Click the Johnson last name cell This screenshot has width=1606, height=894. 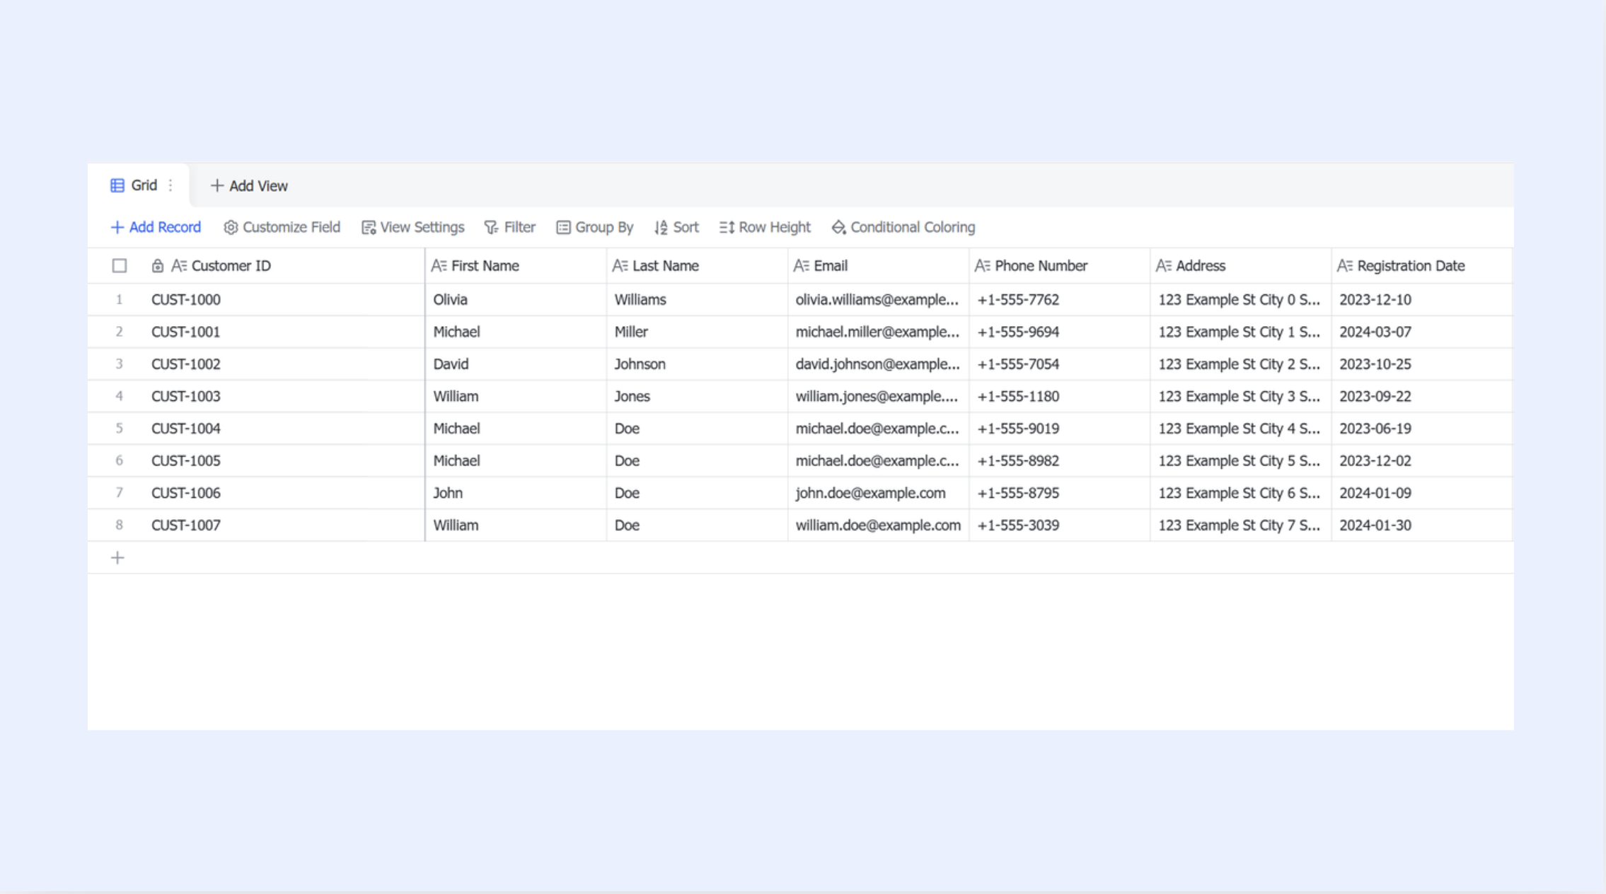point(697,364)
